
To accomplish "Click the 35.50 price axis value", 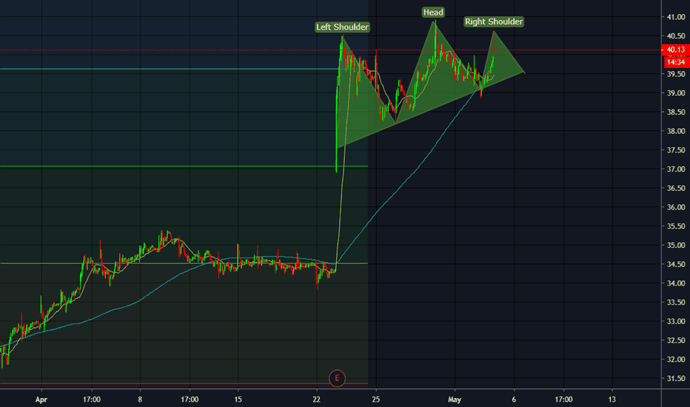I will [x=676, y=226].
